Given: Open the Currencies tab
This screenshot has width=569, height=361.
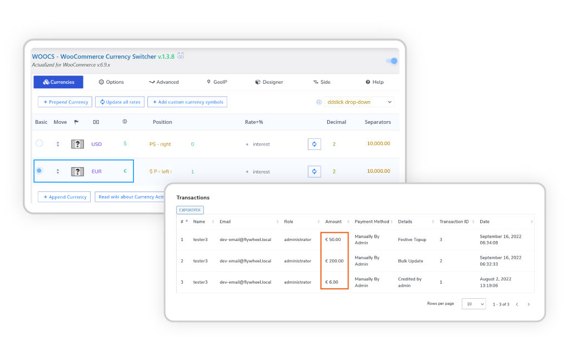Looking at the screenshot, I should pos(58,82).
